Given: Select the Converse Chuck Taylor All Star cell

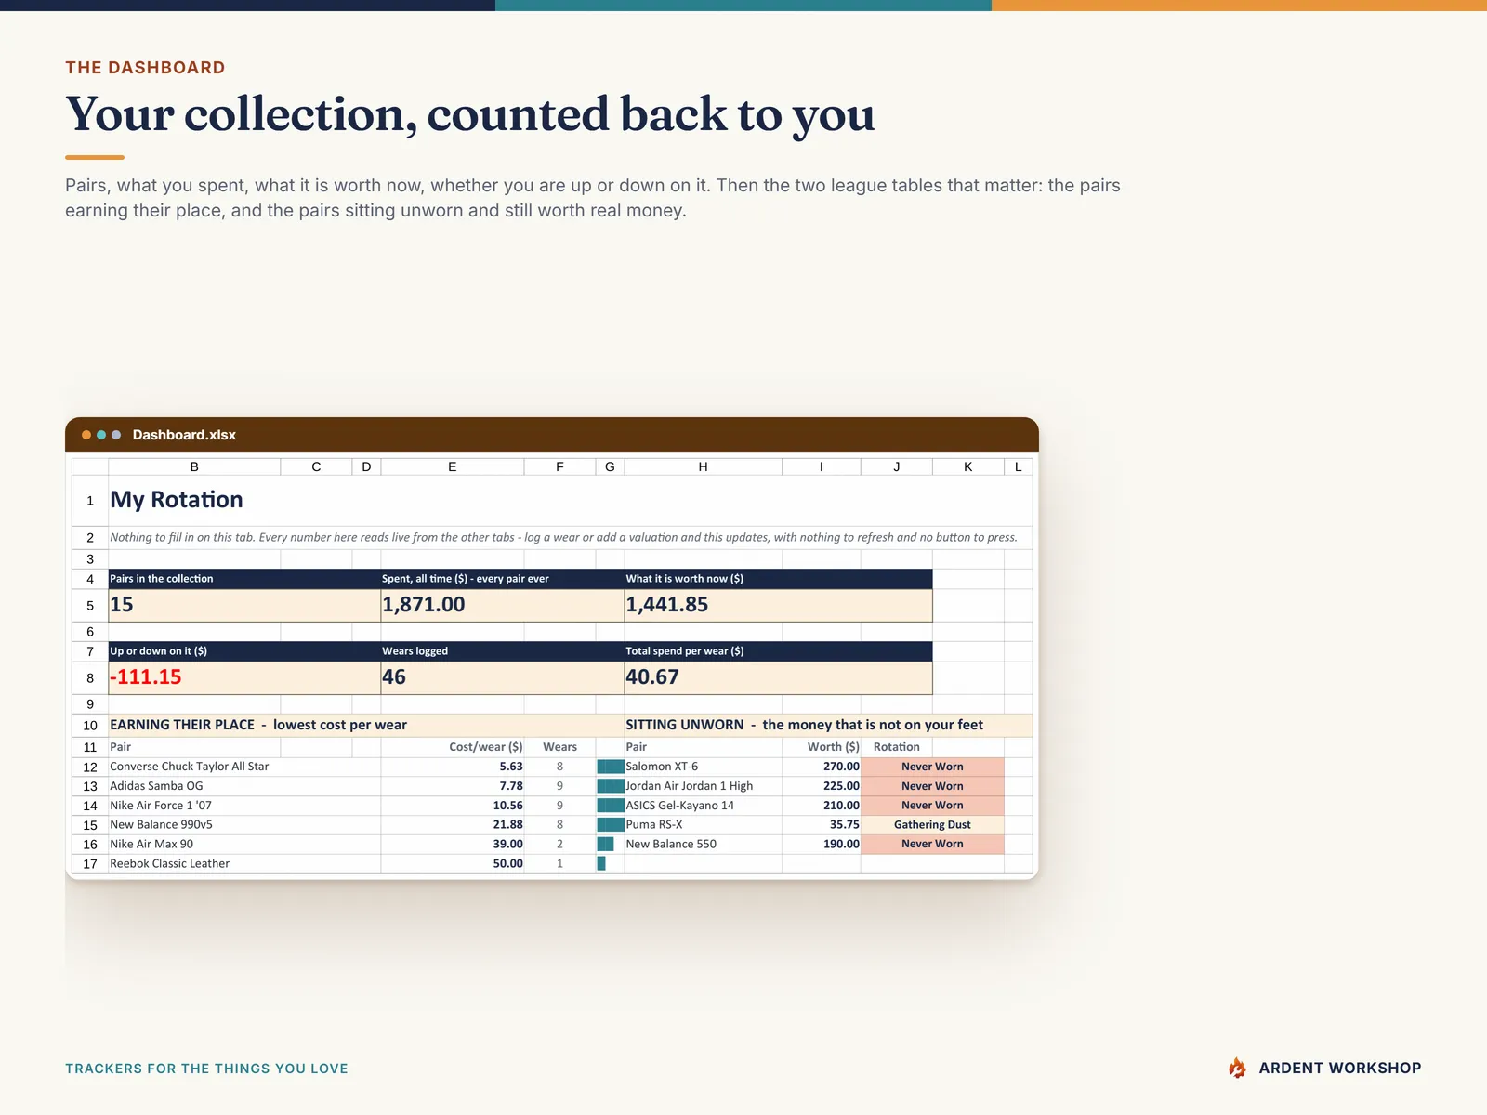Looking at the screenshot, I should pyautogui.click(x=244, y=767).
